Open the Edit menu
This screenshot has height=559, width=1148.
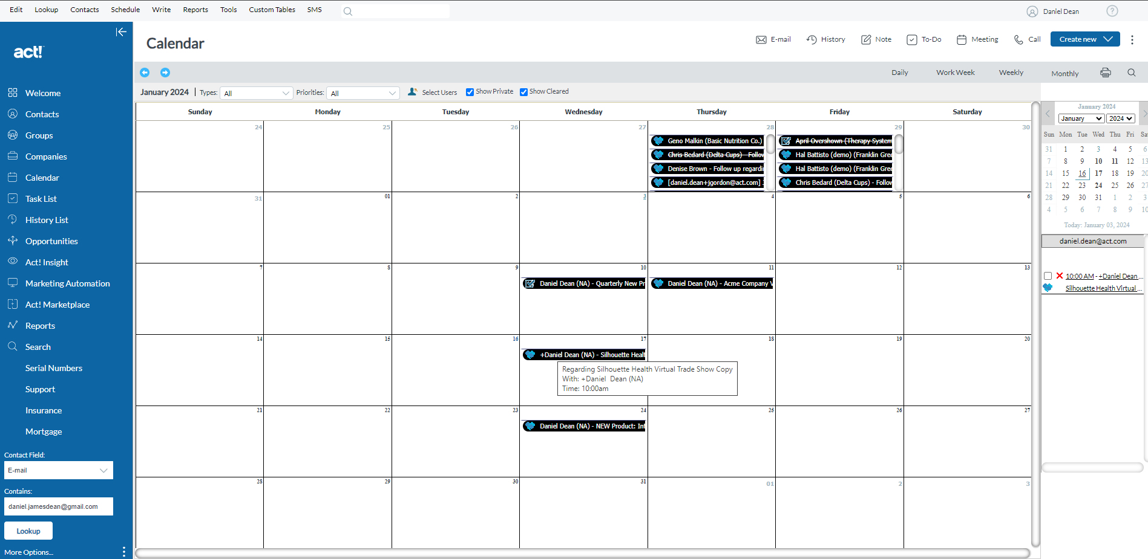(x=16, y=10)
